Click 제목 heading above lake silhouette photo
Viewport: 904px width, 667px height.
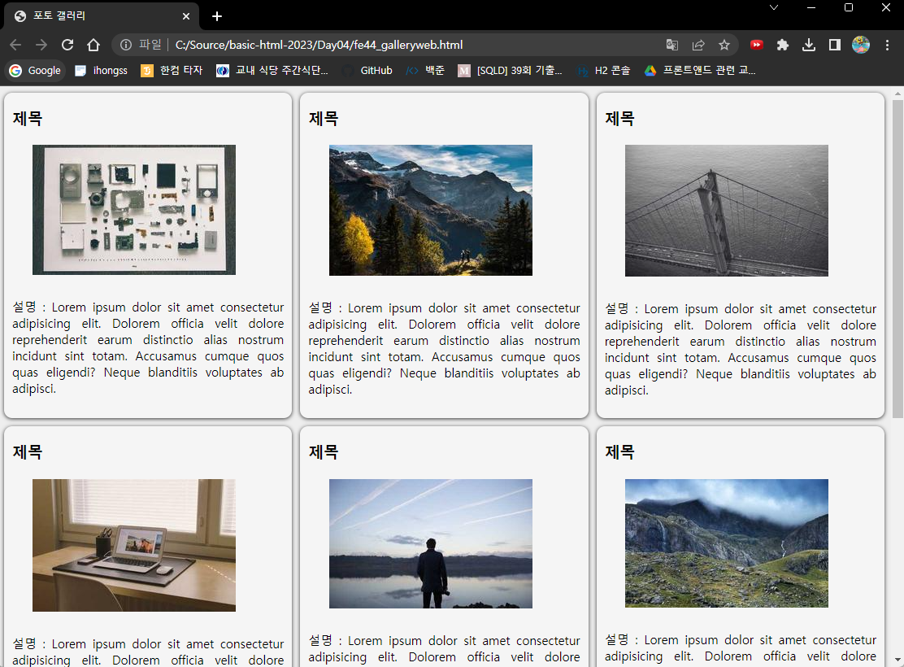pyautogui.click(x=324, y=451)
